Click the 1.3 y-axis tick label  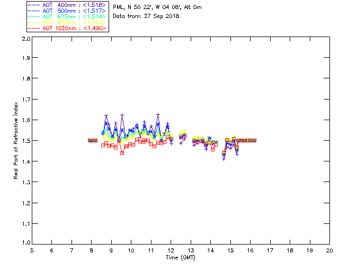tap(26, 183)
